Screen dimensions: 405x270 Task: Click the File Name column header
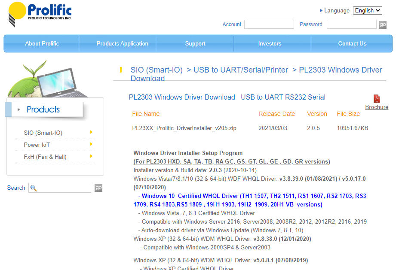point(146,114)
